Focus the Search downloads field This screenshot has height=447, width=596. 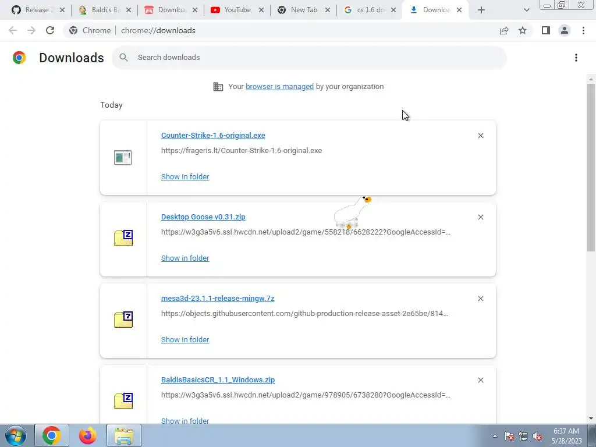[310, 58]
